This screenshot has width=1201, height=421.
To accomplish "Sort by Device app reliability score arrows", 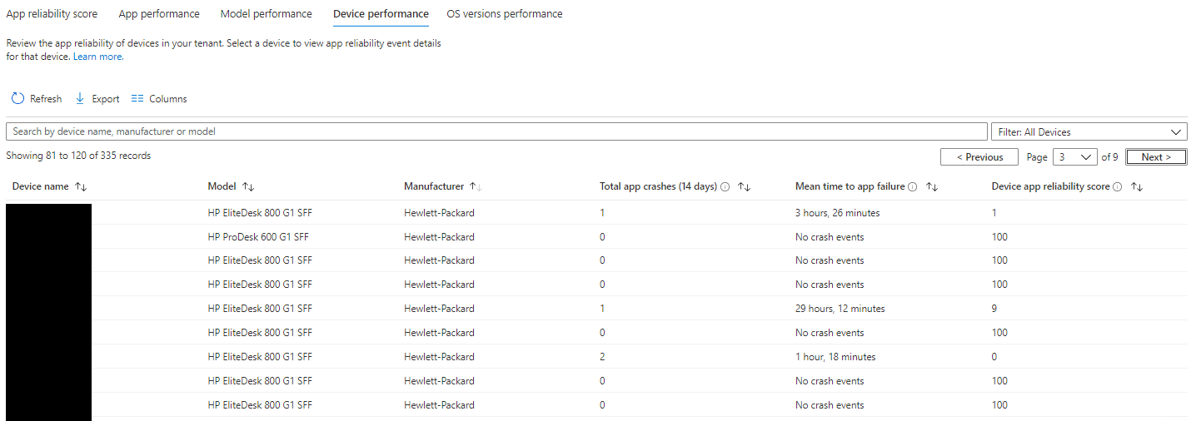I will pos(1137,187).
